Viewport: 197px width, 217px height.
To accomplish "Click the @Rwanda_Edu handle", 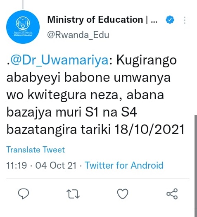I will coord(78,35).
